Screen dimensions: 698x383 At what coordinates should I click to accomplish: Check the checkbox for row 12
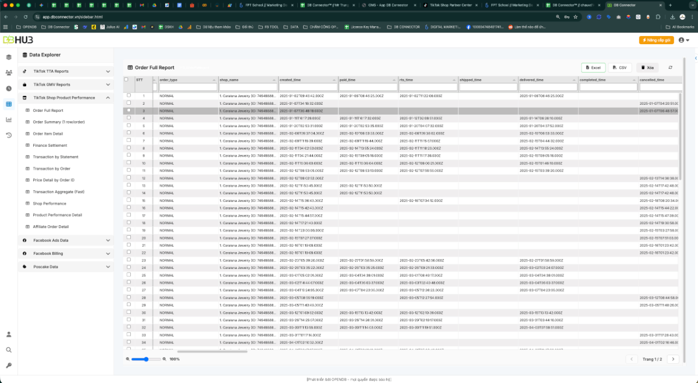(129, 178)
